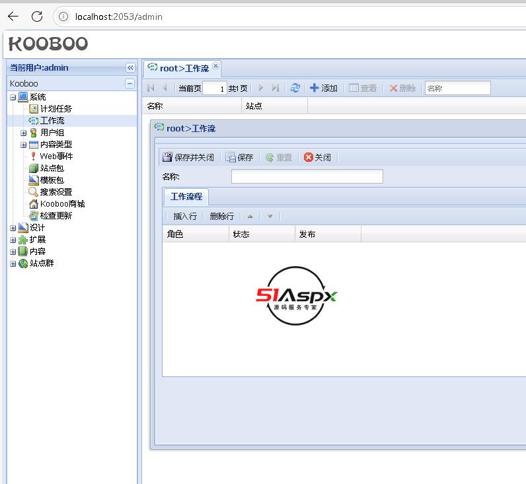Click the 计划任务 clock icon
Viewport: 526px width, 484px height.
[x=34, y=108]
